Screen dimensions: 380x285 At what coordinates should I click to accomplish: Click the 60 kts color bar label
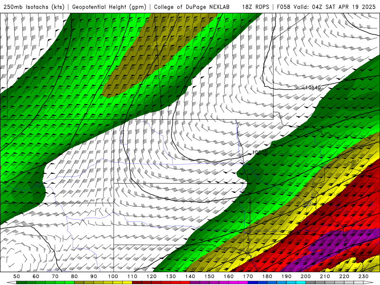(36, 276)
